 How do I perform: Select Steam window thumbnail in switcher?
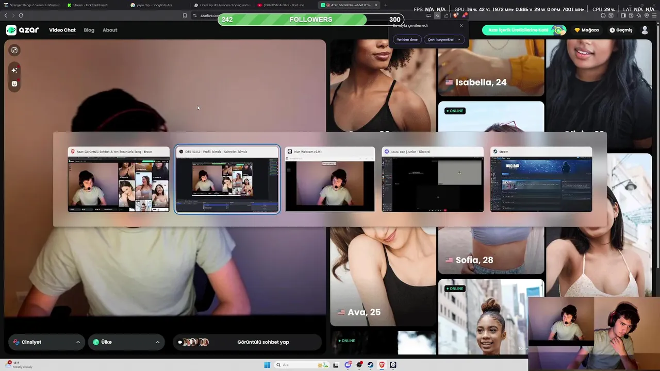coord(541,179)
